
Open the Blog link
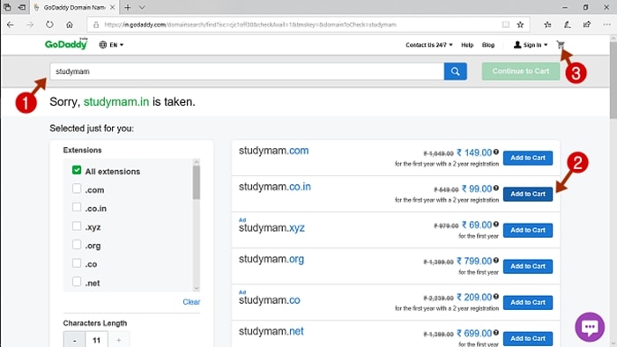pyautogui.click(x=488, y=45)
